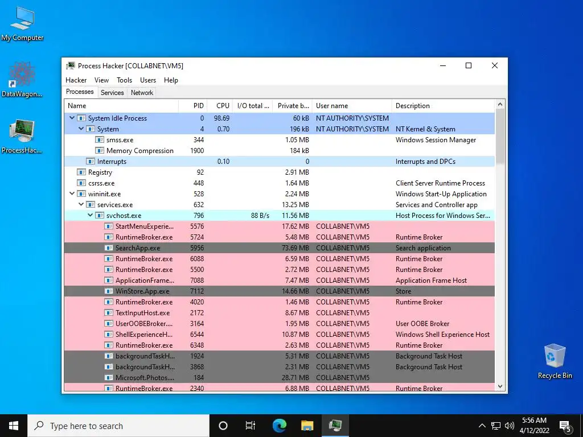Open the Hacker menu
Viewport: 583px width, 437px height.
coord(76,80)
